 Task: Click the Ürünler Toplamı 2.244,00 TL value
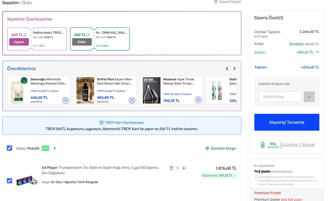pyautogui.click(x=309, y=32)
